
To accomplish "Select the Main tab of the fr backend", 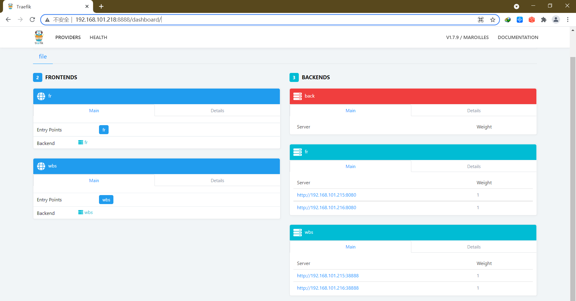I will click(x=350, y=166).
